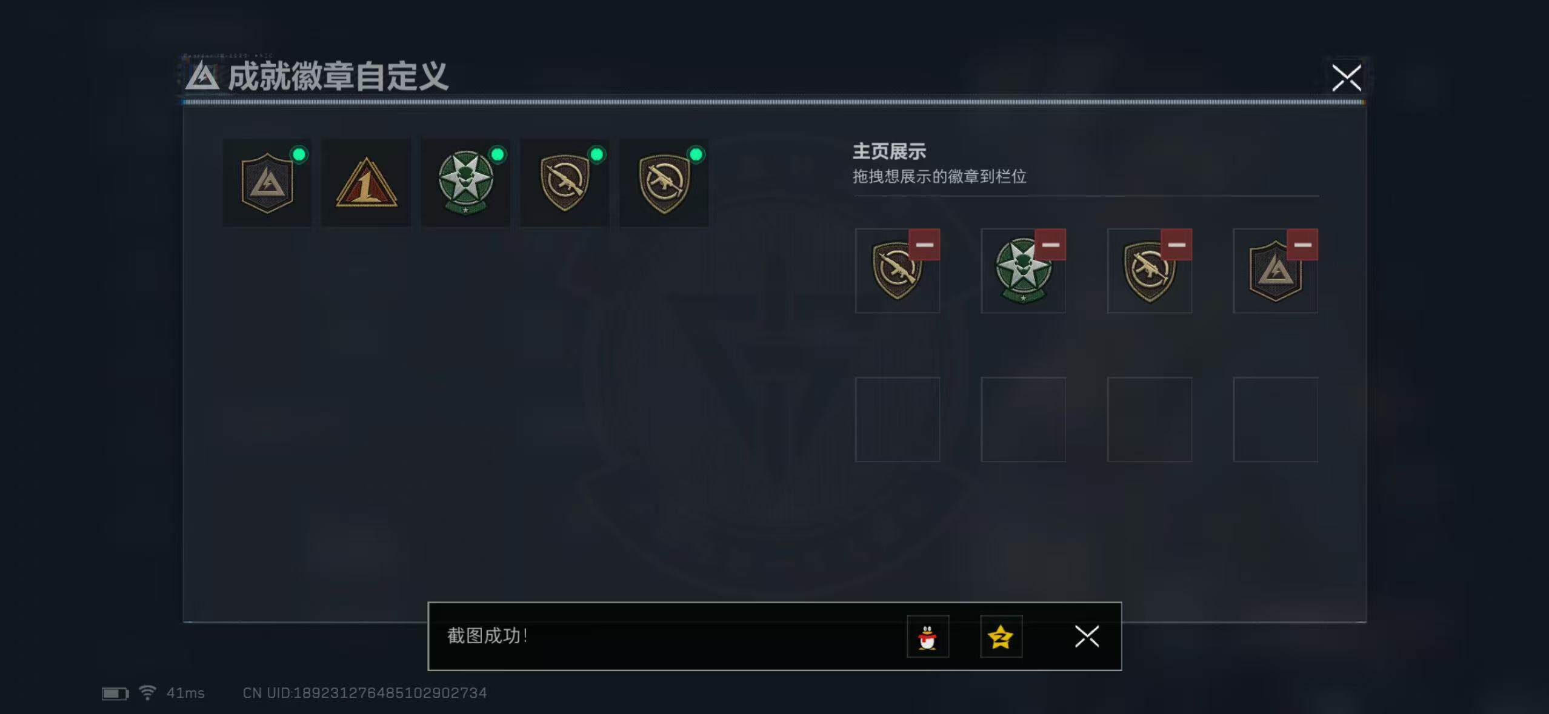Share screenshot to Qzone star icon
1549x714 pixels.
tap(1001, 636)
